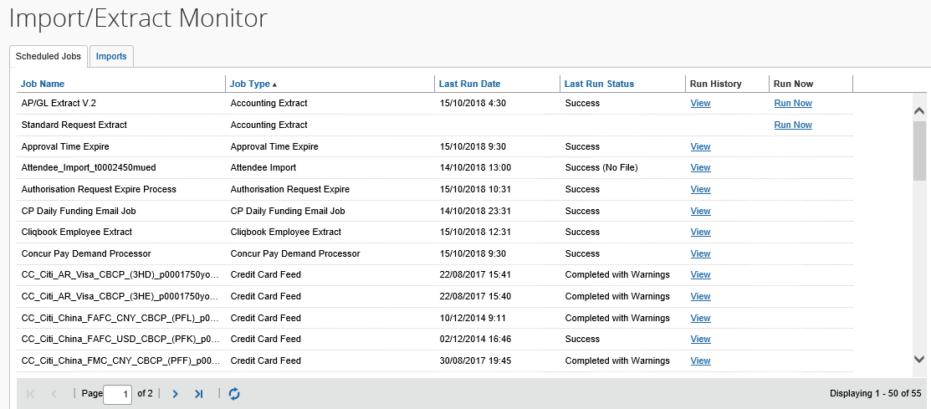Go to previous page arrow

tap(54, 393)
